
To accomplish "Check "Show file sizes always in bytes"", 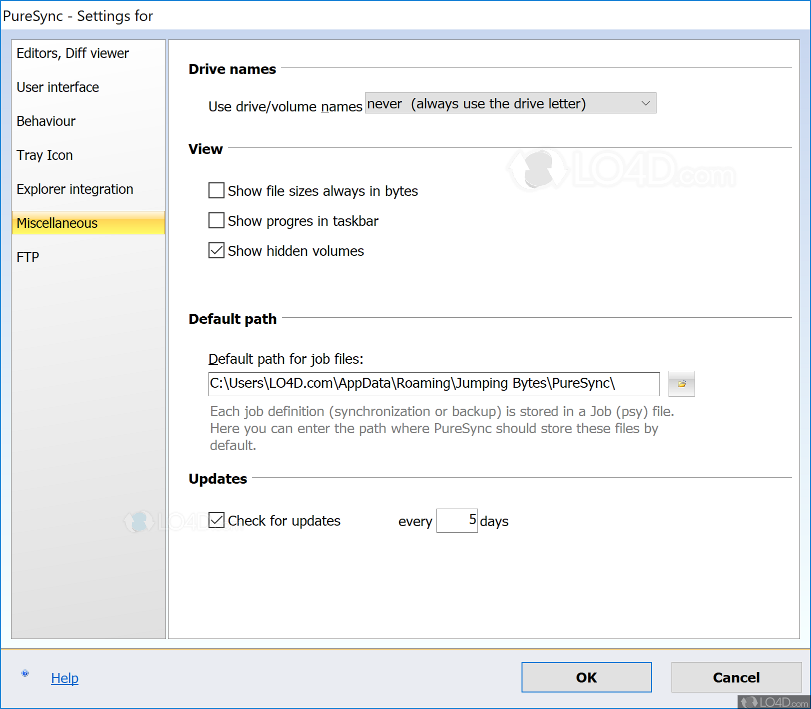I will click(x=216, y=190).
